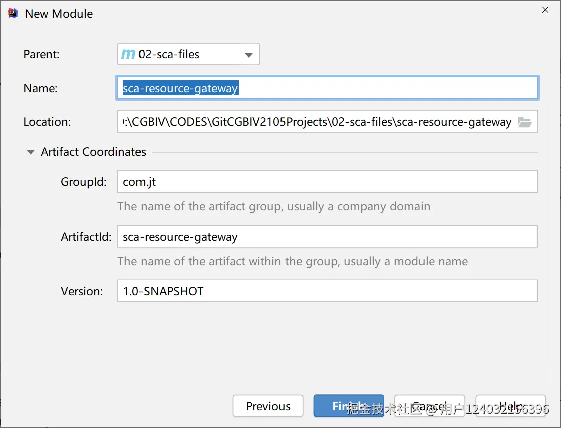The width and height of the screenshot is (561, 428).
Task: Close the New Module dialog
Action: [545, 10]
